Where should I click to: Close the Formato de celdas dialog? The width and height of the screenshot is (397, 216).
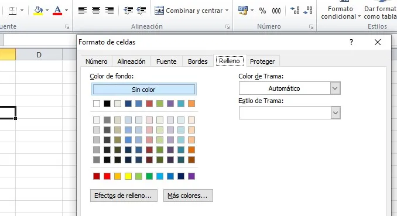378,42
